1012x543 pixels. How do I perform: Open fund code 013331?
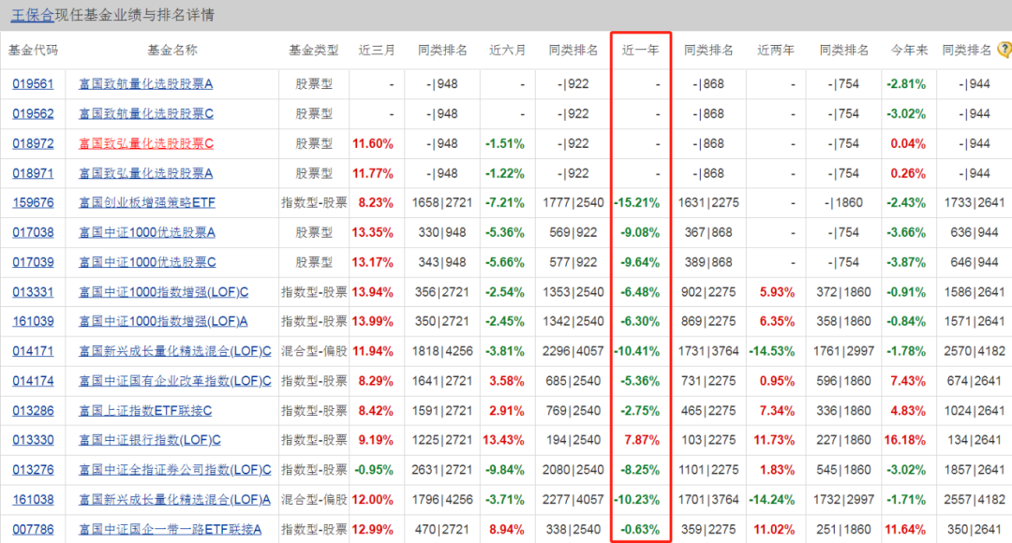coord(33,291)
